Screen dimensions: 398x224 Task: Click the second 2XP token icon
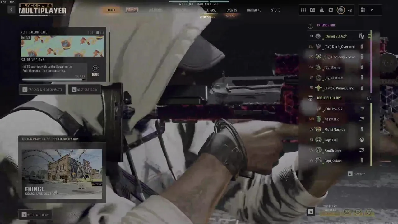click(358, 212)
